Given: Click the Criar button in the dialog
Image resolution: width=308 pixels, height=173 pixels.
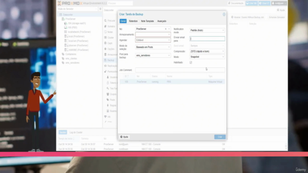Looking at the screenshot, I should click(x=220, y=137).
